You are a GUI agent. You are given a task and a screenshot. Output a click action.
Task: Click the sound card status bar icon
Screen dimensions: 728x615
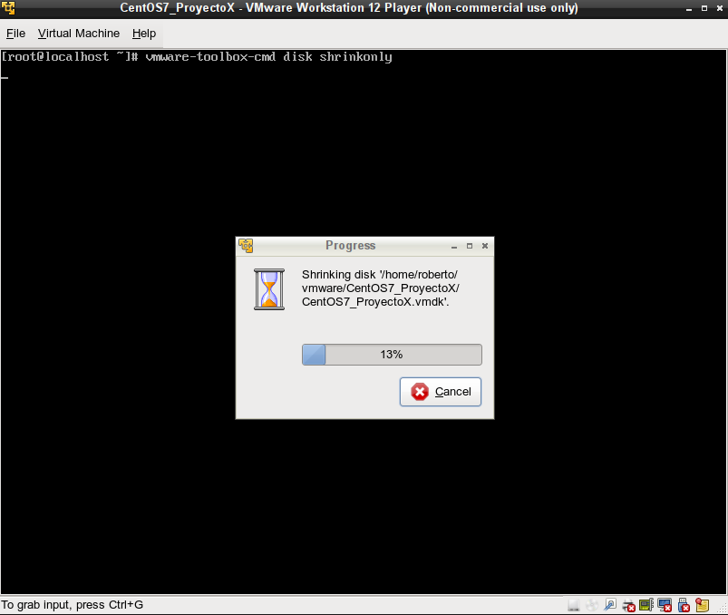pyautogui.click(x=646, y=605)
